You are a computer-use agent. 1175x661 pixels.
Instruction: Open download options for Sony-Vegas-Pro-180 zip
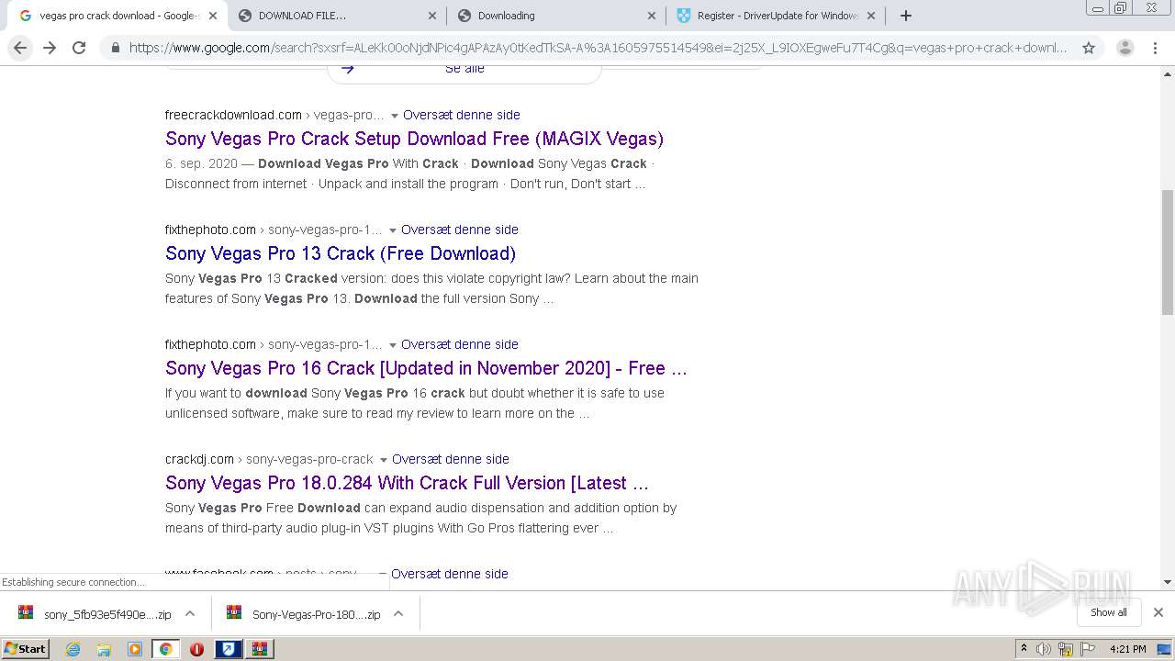pyautogui.click(x=398, y=614)
